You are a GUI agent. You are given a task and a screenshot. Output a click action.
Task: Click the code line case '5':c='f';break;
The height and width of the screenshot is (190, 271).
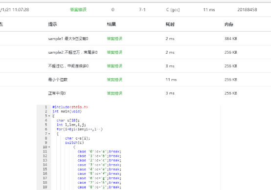[99, 174]
